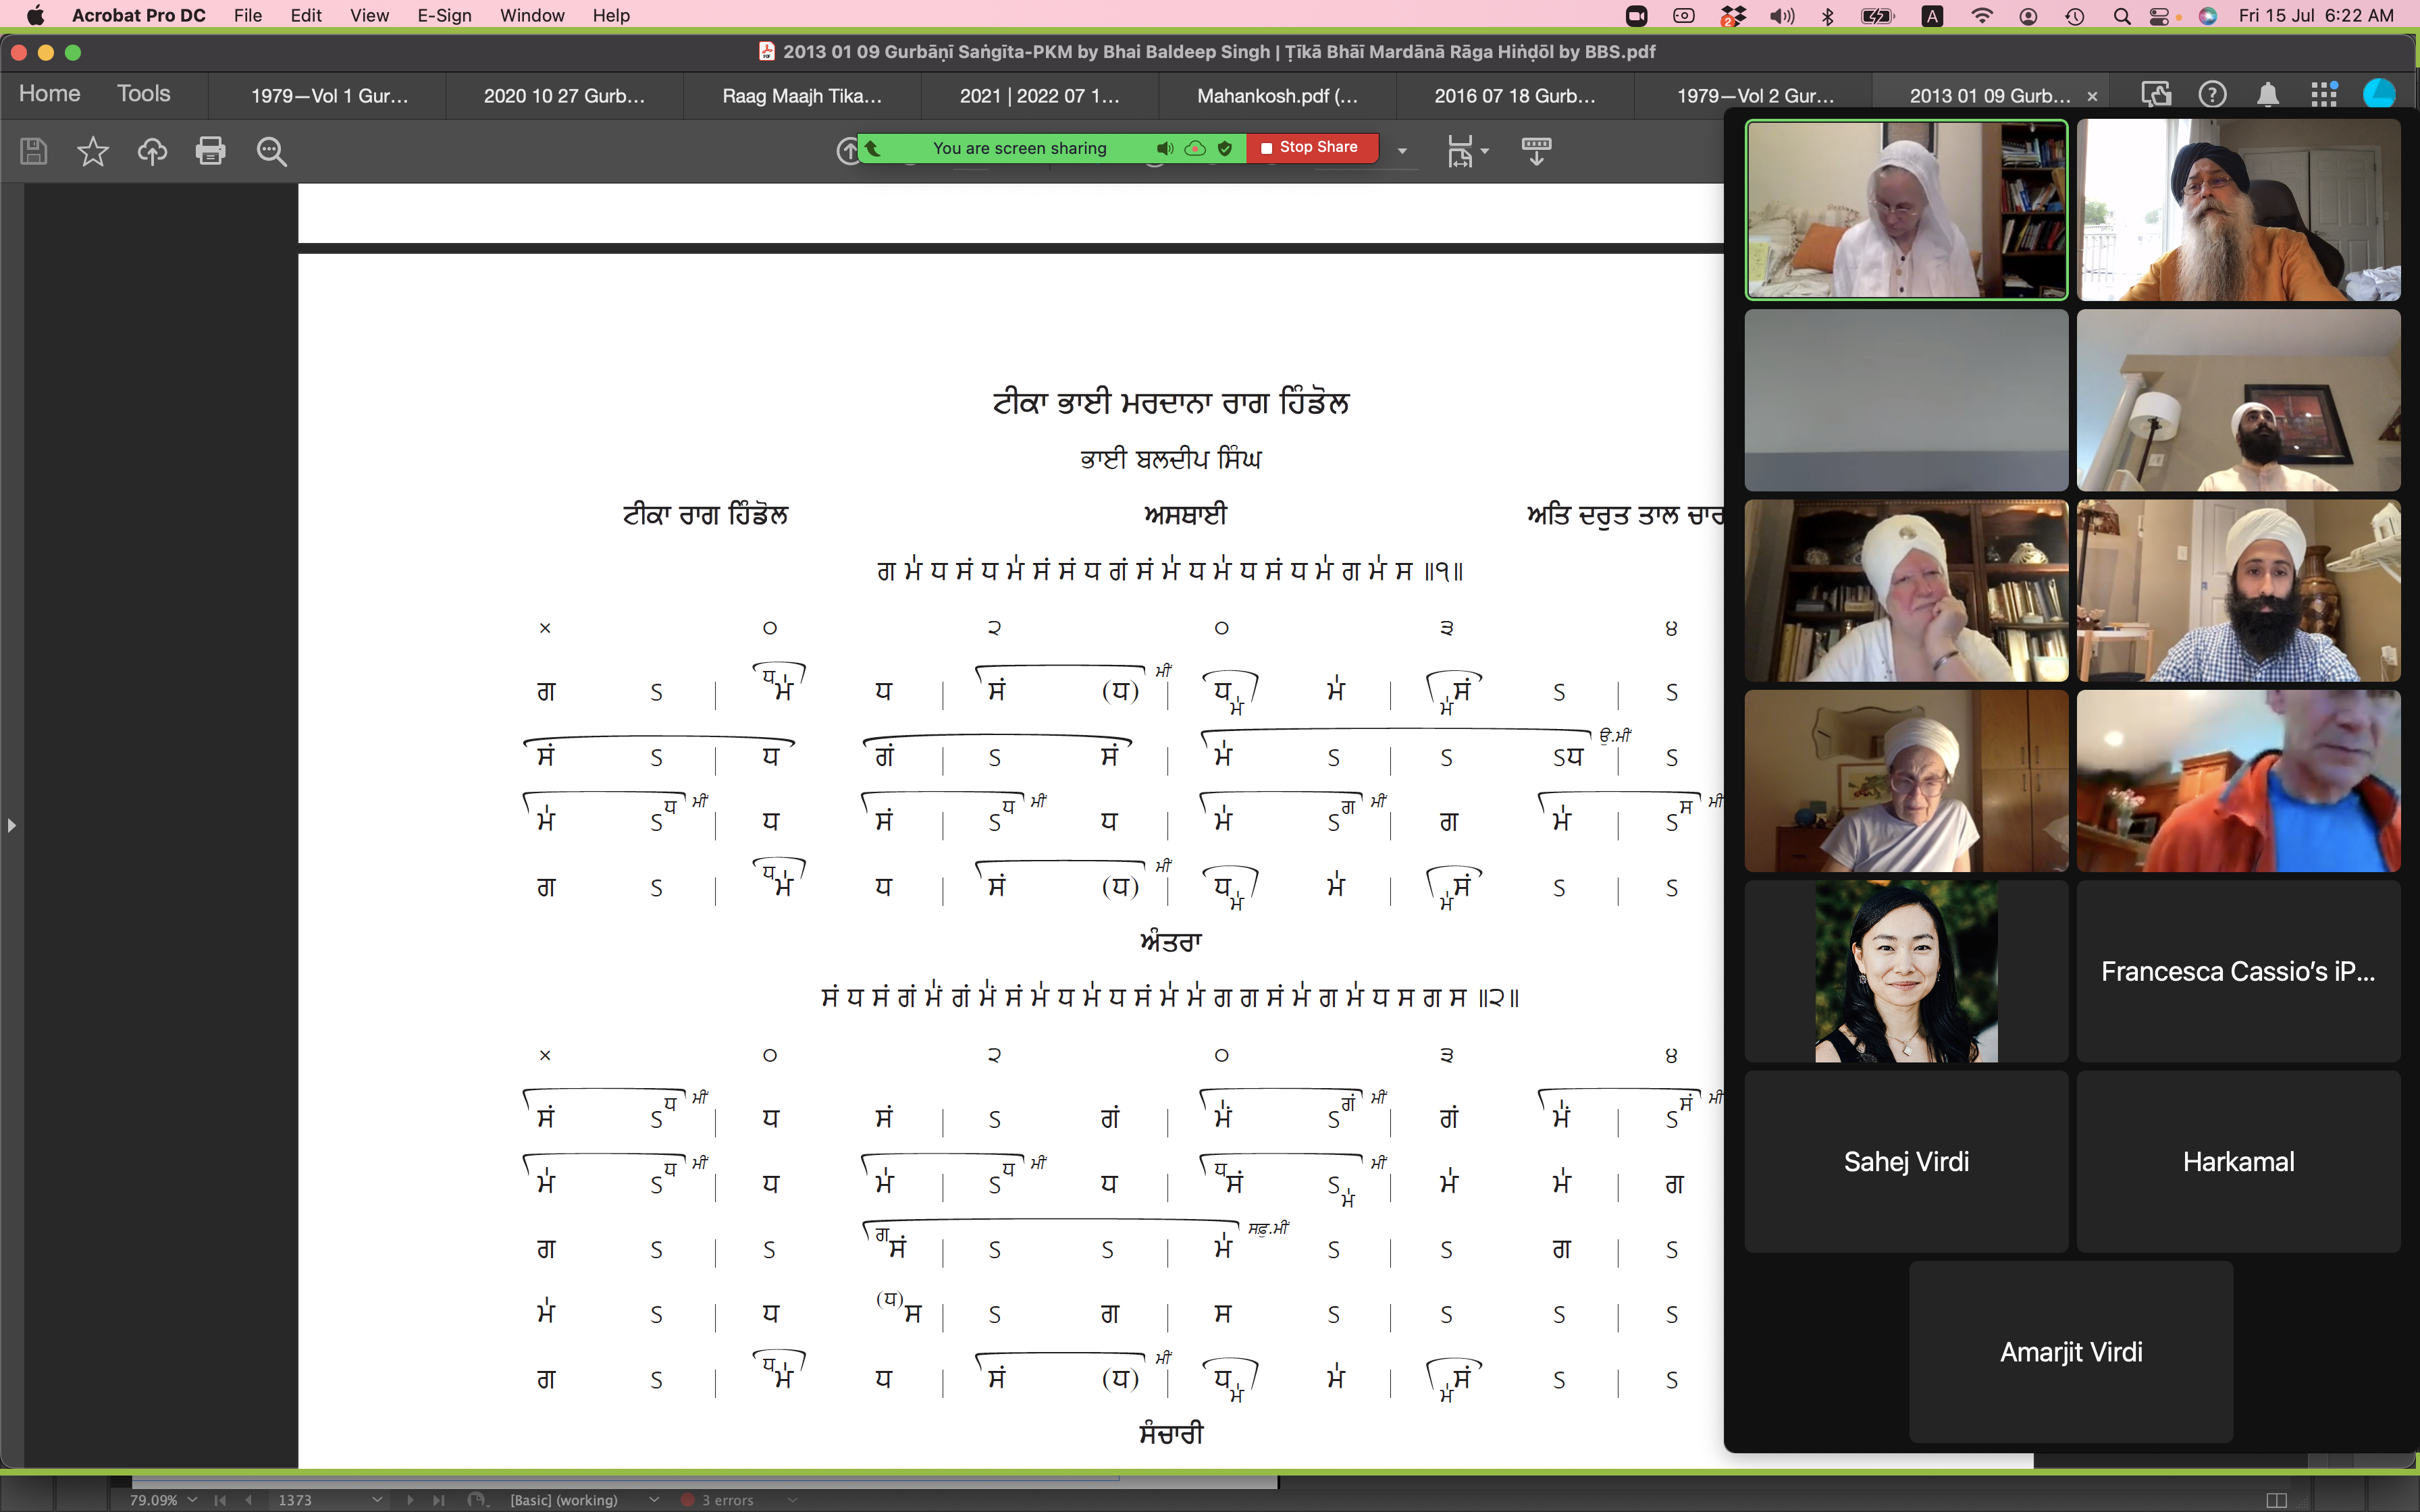Print the document with printer icon
2420x1512 pixels.
(210, 151)
